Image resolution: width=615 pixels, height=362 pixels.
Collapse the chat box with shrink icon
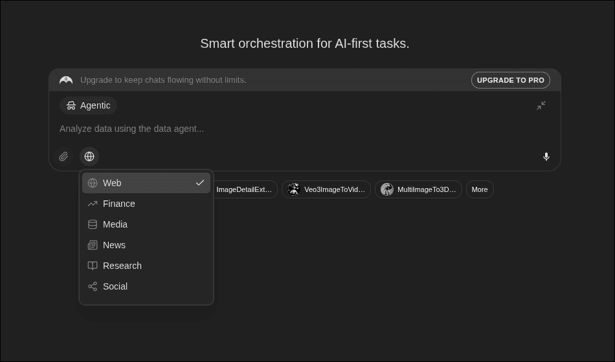(x=541, y=105)
